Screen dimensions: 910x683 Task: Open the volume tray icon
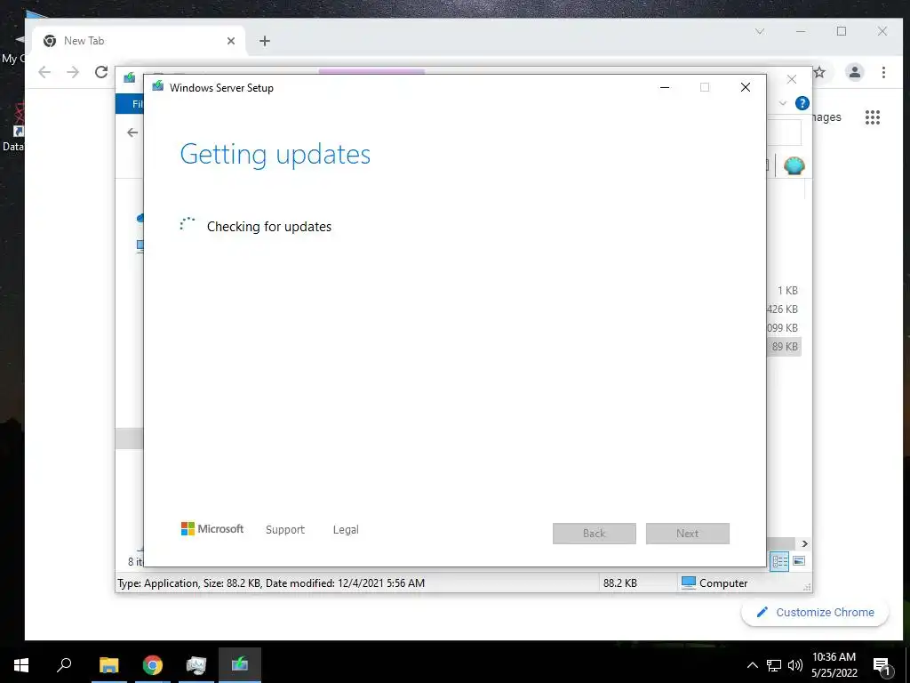click(795, 665)
